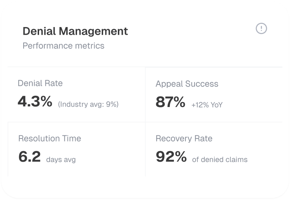Select the +12% YoY indicator
Screen dimensions: 290x200
click(207, 105)
